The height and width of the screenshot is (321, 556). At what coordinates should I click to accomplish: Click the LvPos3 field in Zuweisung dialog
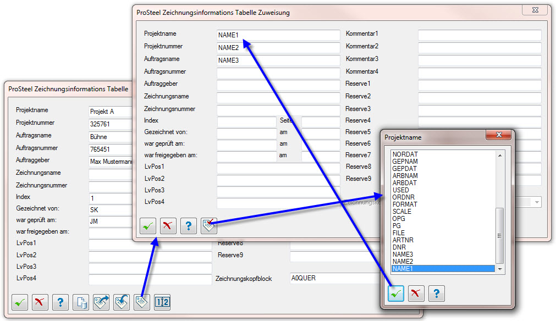(x=278, y=192)
